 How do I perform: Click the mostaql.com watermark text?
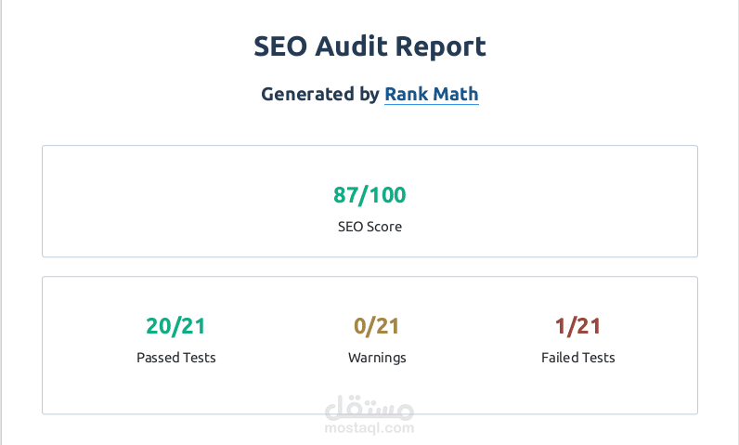pyautogui.click(x=369, y=429)
